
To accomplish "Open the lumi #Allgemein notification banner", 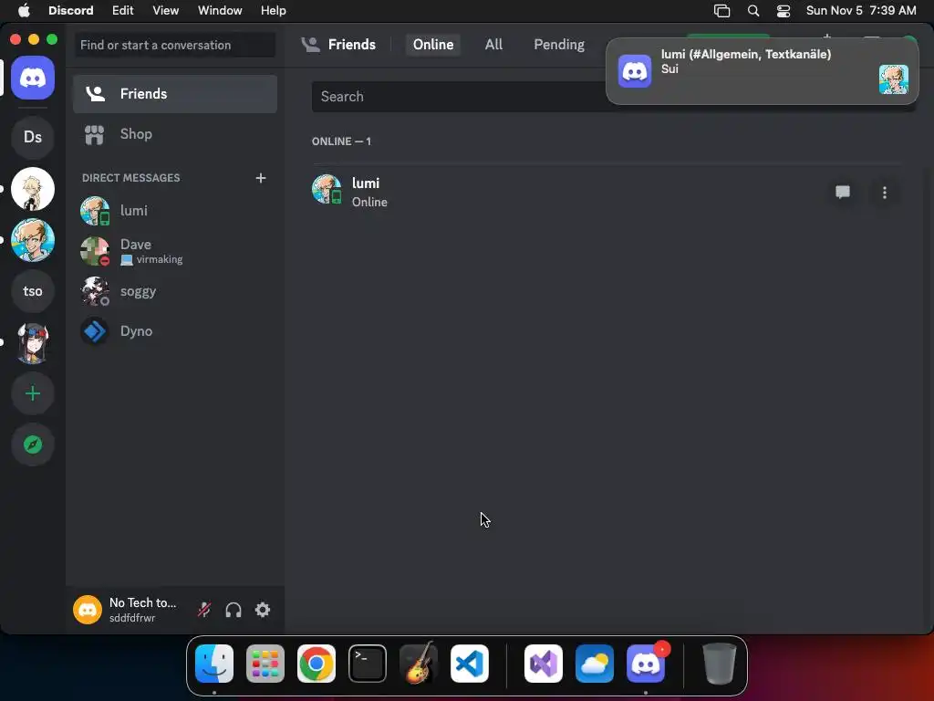I will coord(762,71).
